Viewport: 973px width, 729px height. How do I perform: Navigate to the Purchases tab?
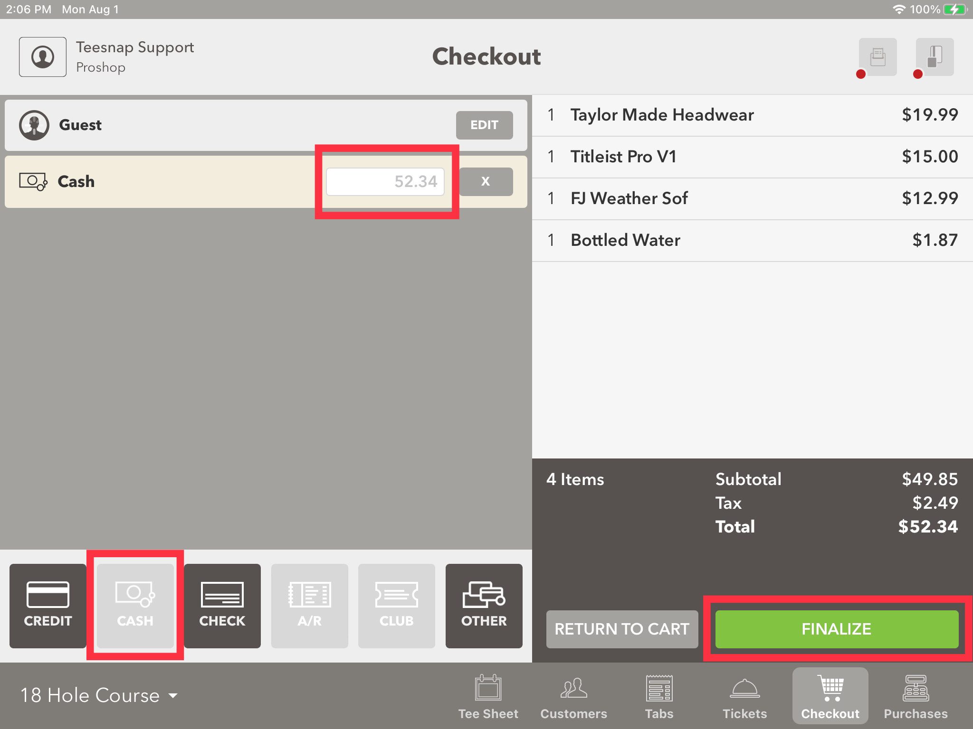(x=916, y=696)
